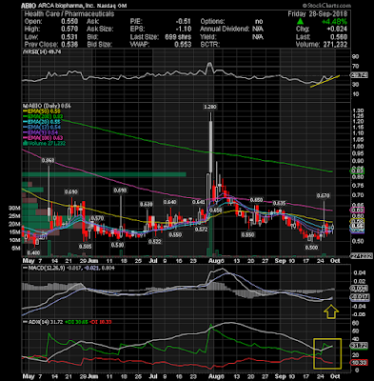Click the Last Size 699 shrs value
This screenshot has width=374, height=381.
[178, 37]
